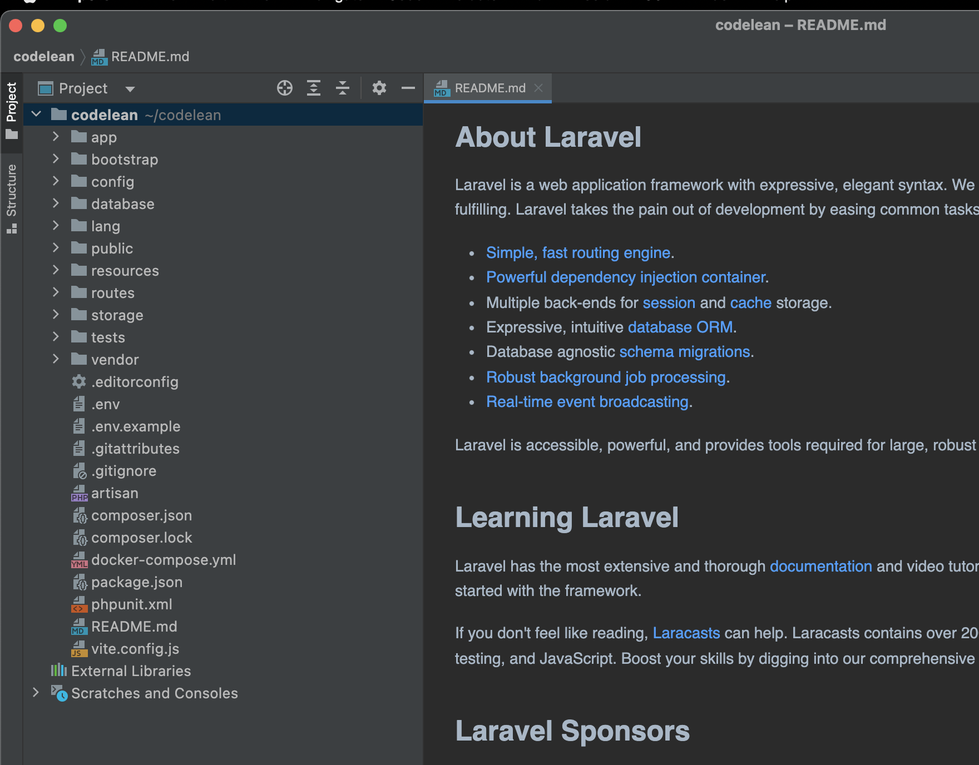This screenshot has width=979, height=765.
Task: Expand the routes folder
Action: (x=56, y=292)
